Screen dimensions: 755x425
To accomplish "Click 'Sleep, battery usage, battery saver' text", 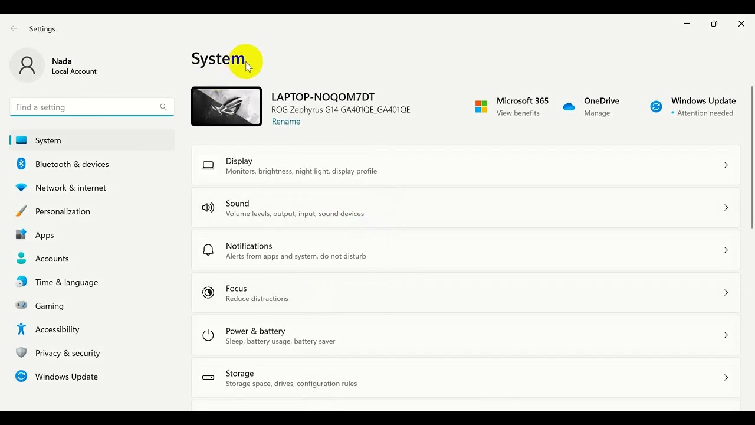I will pos(281,341).
